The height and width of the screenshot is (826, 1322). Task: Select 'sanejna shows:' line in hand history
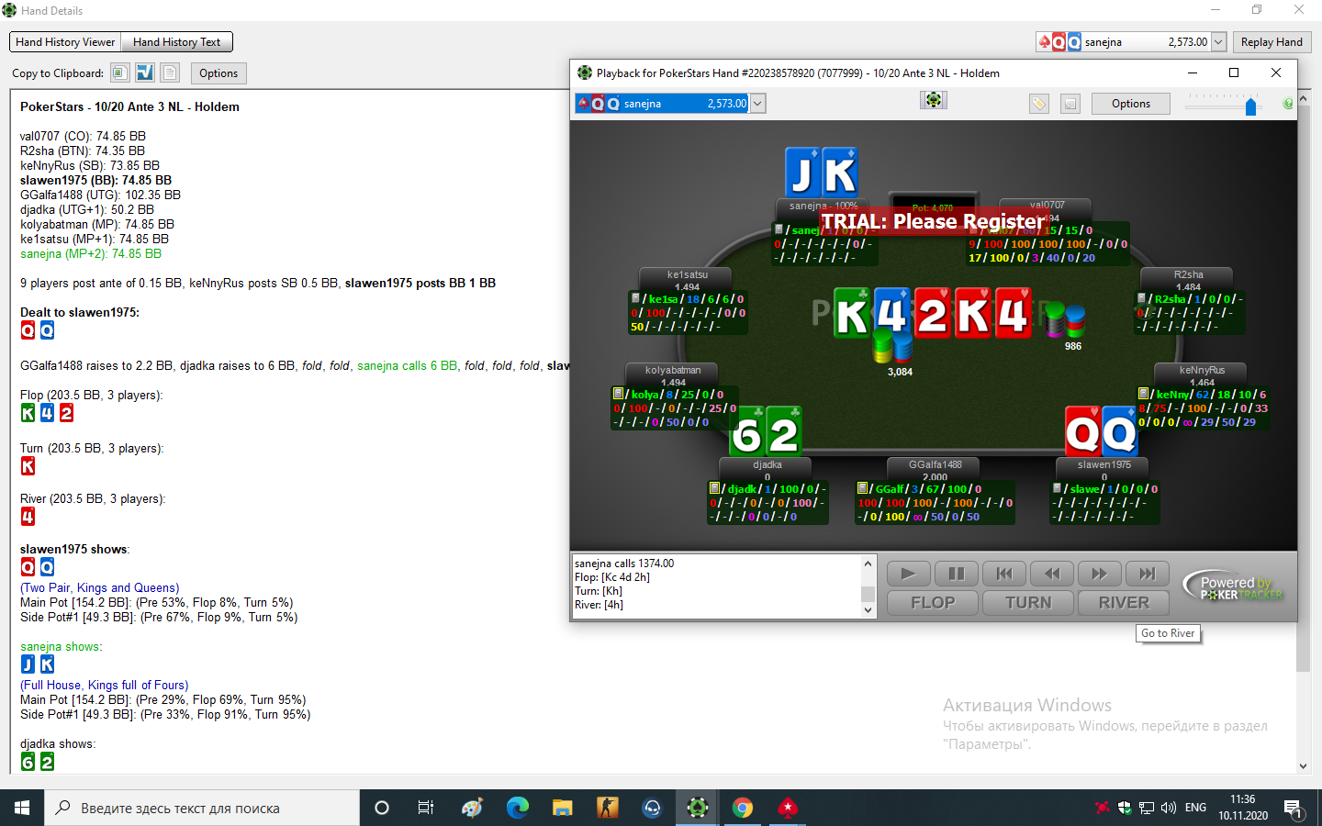coord(62,647)
